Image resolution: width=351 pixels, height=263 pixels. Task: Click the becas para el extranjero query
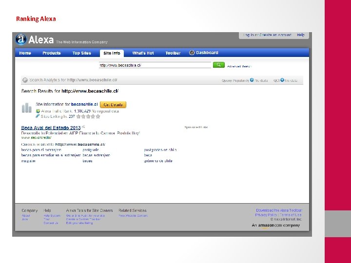[x=41, y=150]
